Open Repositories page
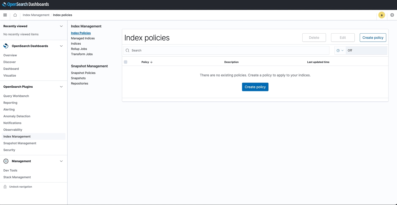397x205 pixels. [x=79, y=84]
